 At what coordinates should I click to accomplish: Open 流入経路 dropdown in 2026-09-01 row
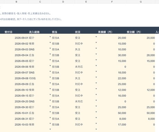pyautogui.click(x=50, y=37)
